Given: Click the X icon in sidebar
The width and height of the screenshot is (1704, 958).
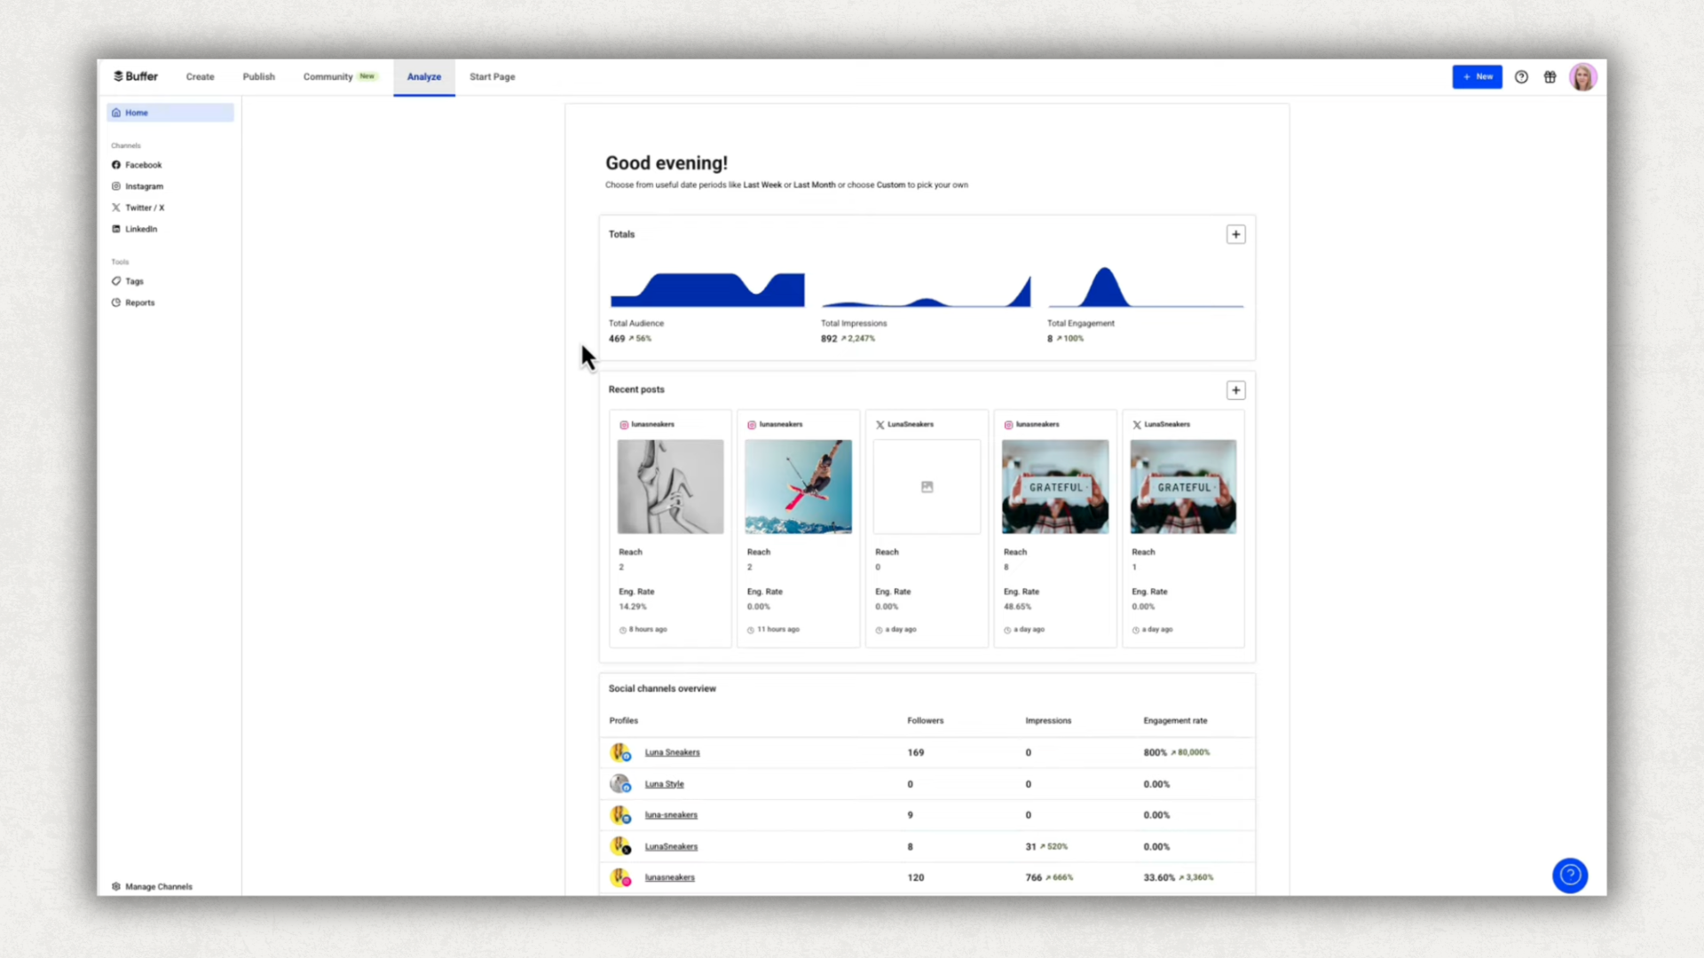Looking at the screenshot, I should click(x=116, y=208).
